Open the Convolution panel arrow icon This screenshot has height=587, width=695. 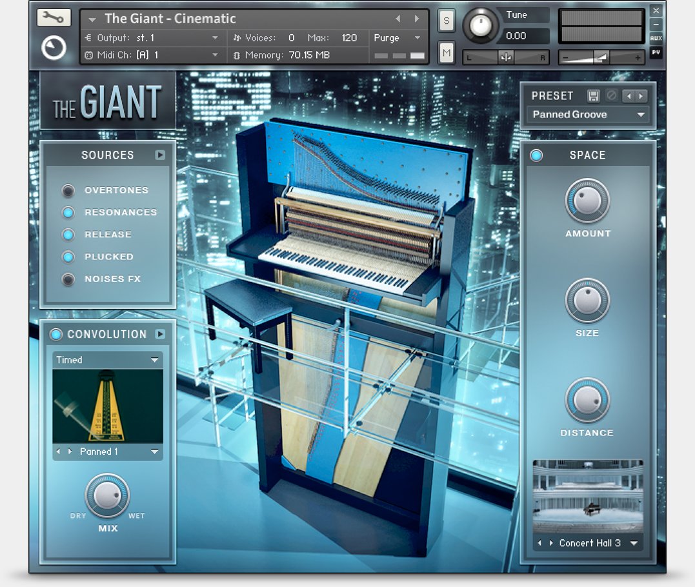tap(160, 334)
